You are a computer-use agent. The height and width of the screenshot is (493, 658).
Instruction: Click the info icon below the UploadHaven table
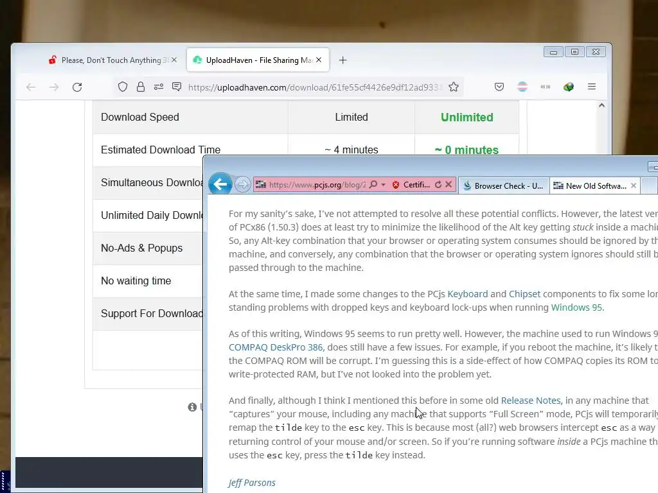click(x=192, y=407)
